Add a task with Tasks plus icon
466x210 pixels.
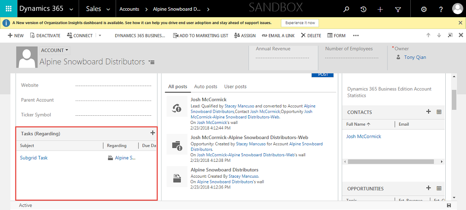pyautogui.click(x=152, y=133)
